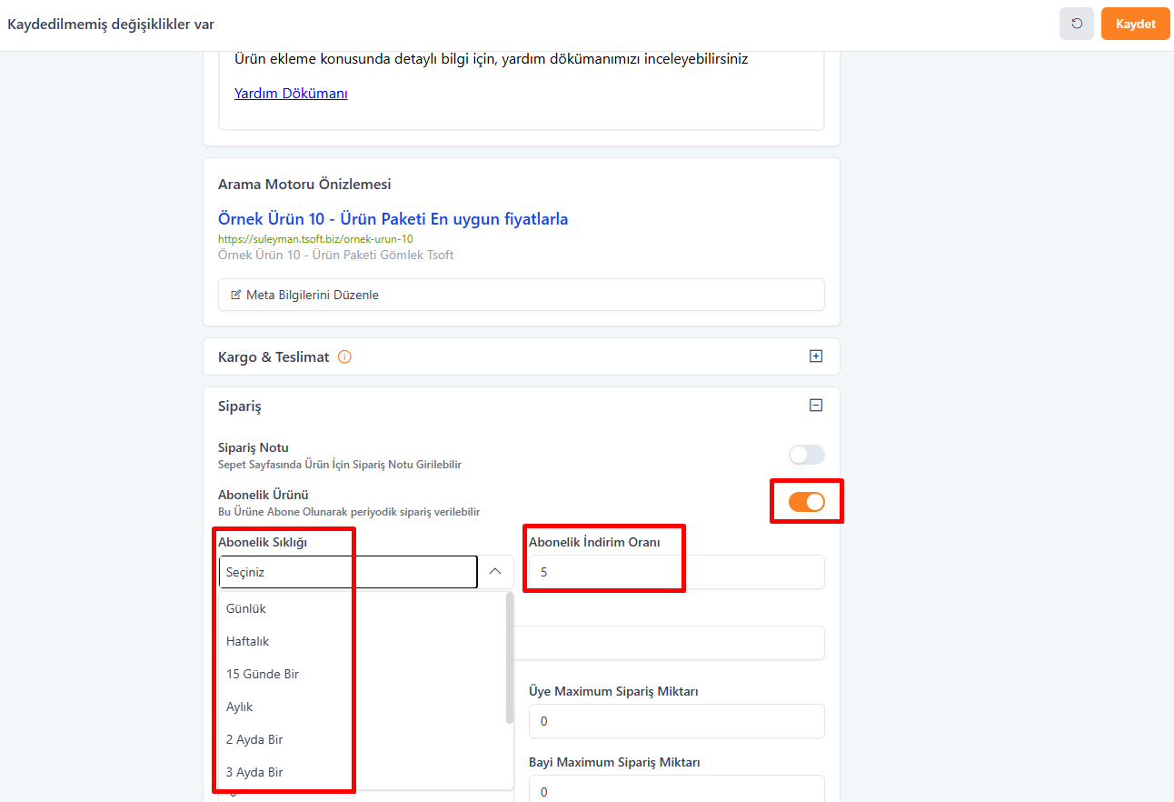Screen dimensions: 1174x802
Task: Open the search preview title link
Action: pos(393,219)
